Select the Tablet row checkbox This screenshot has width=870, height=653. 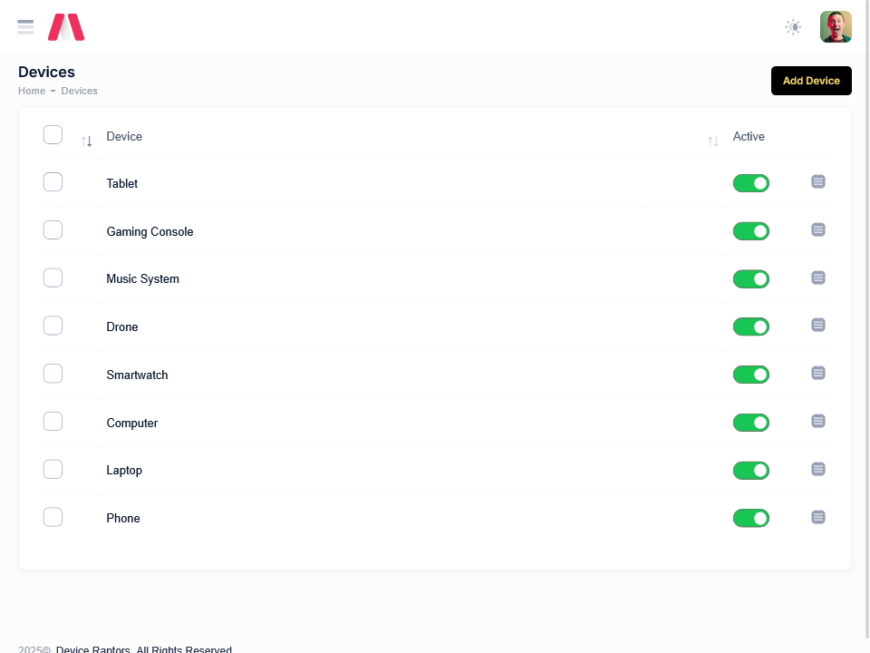tap(53, 182)
